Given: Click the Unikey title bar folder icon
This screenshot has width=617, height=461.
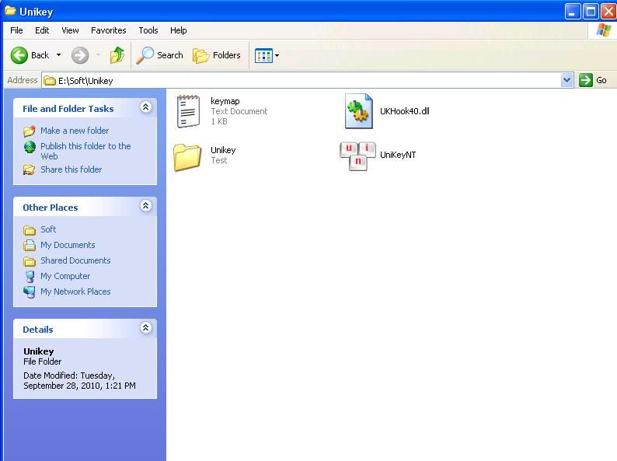Looking at the screenshot, I should pos(10,11).
